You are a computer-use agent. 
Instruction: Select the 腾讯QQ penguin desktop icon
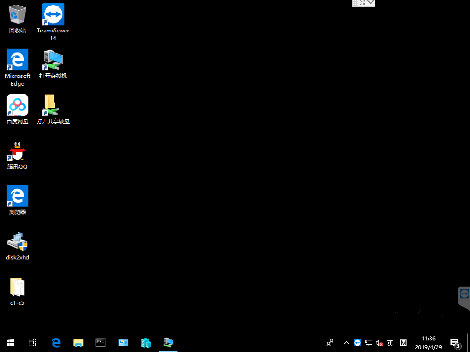[17, 155]
